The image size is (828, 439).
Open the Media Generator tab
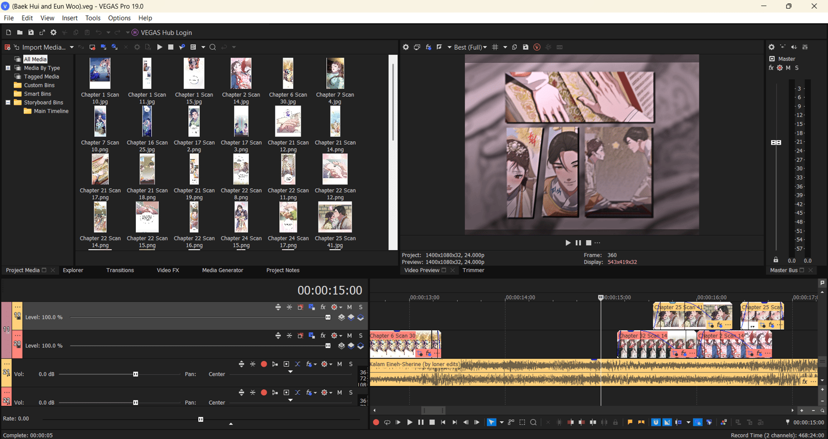(x=222, y=270)
